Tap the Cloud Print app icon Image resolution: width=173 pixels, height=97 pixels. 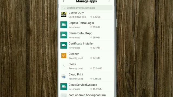64,76
